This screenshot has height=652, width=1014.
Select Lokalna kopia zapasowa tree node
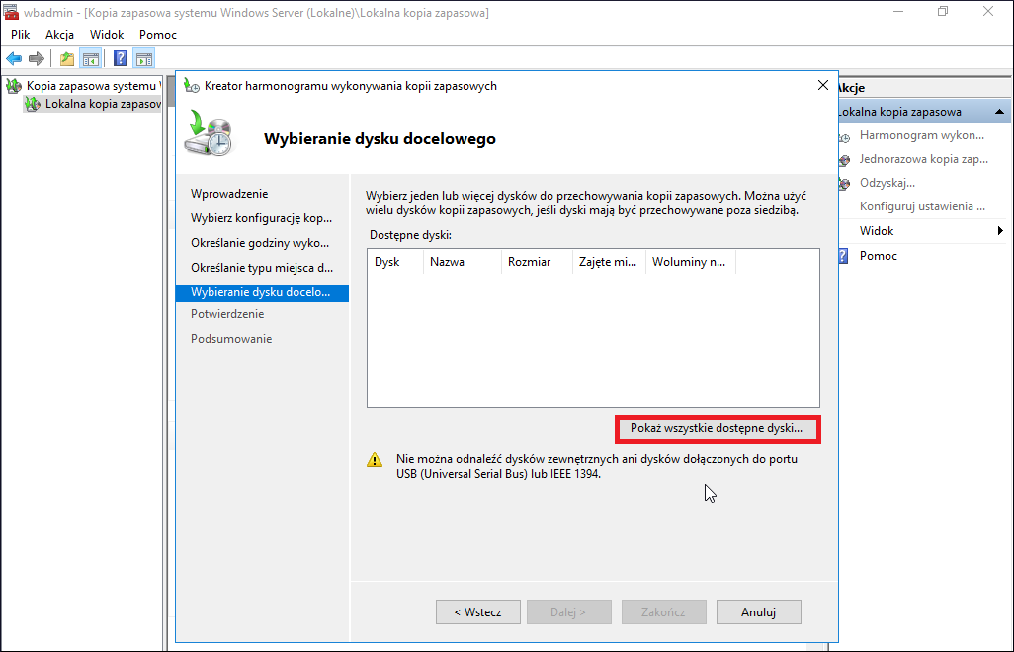[102, 104]
